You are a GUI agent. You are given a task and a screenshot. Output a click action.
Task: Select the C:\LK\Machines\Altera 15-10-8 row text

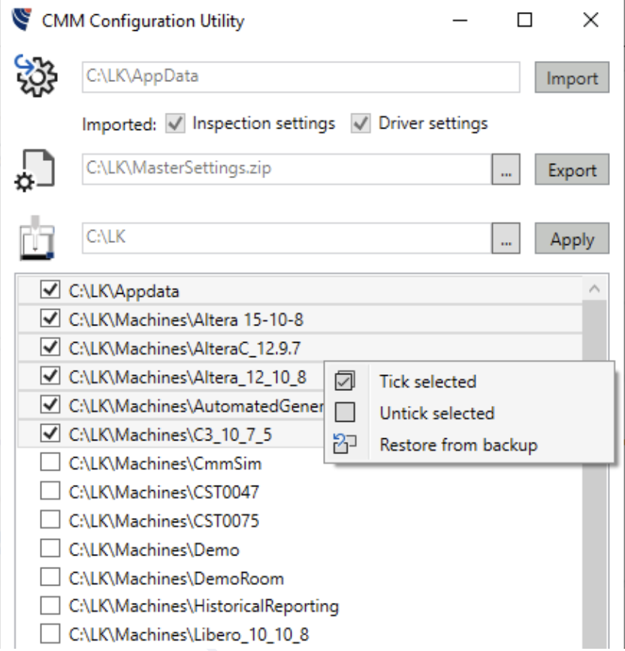pos(186,320)
